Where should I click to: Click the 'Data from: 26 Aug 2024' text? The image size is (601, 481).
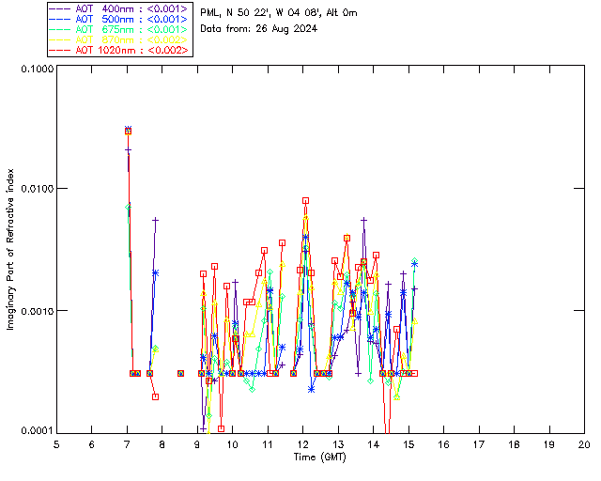click(x=259, y=29)
